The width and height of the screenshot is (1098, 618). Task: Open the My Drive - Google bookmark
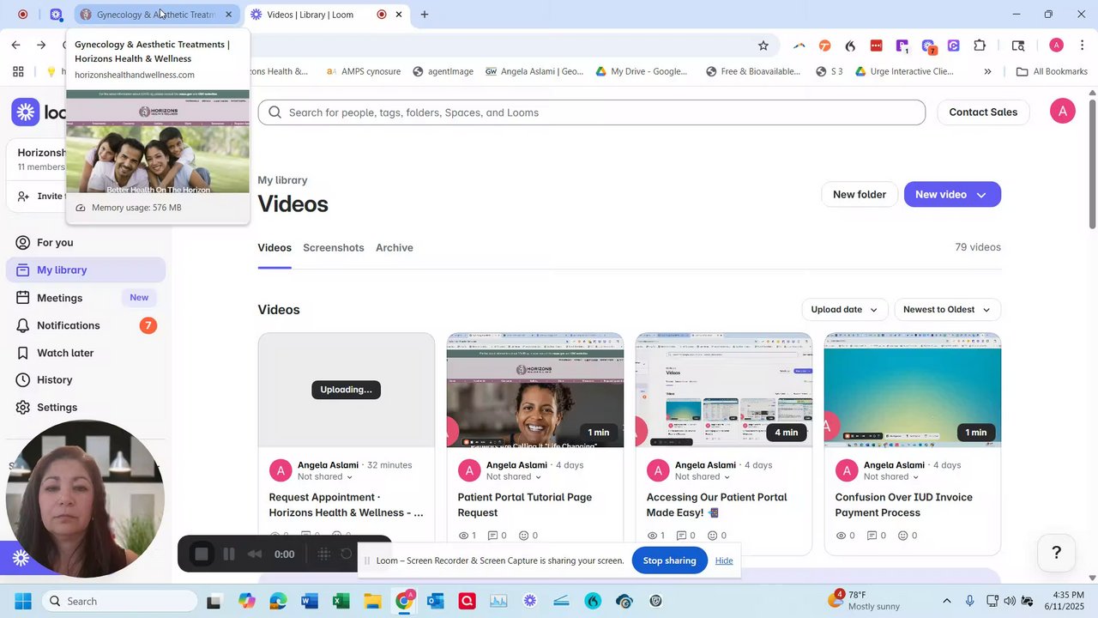coord(642,72)
